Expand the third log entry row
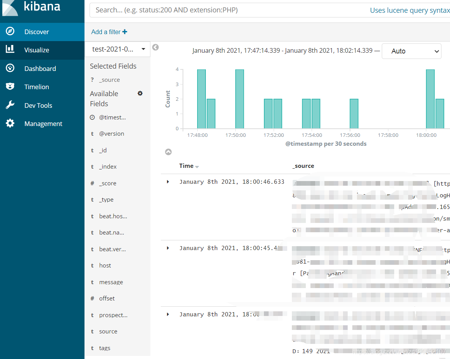 168,314
